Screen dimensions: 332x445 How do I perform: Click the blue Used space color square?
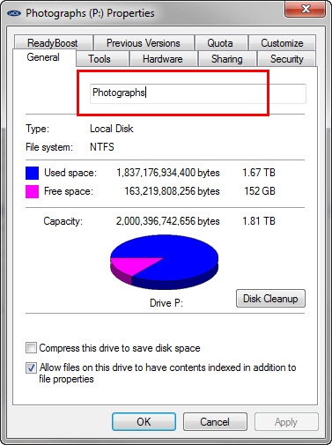coord(32,173)
